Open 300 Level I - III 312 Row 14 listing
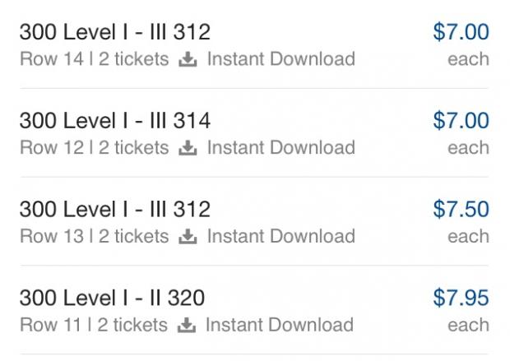The height and width of the screenshot is (361, 510). click(114, 32)
